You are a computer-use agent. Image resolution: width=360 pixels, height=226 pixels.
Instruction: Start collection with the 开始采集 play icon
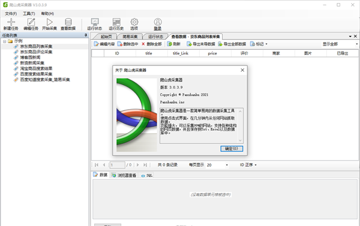(49, 22)
